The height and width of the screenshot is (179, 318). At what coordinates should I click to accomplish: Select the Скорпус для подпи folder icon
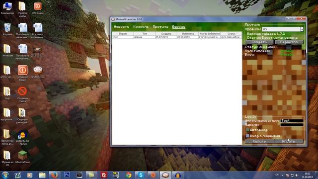click(22, 116)
